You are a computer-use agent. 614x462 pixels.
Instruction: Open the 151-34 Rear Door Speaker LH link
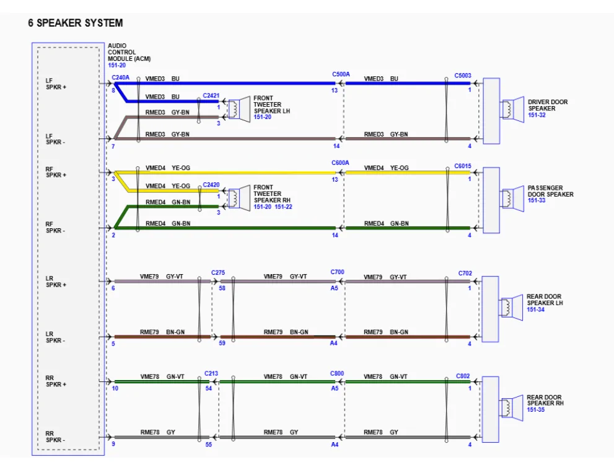(x=536, y=309)
